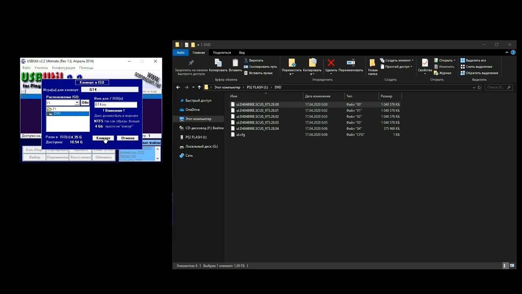Select Этот компьютер in the navigation pane
This screenshot has width=522, height=294.
pos(198,119)
